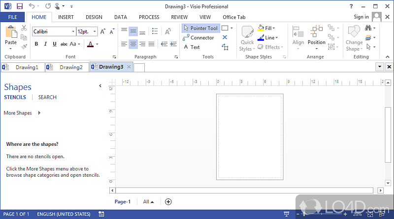This screenshot has width=394, height=219.
Task: Collapse the Shapes pane arrow
Action: pyautogui.click(x=100, y=86)
